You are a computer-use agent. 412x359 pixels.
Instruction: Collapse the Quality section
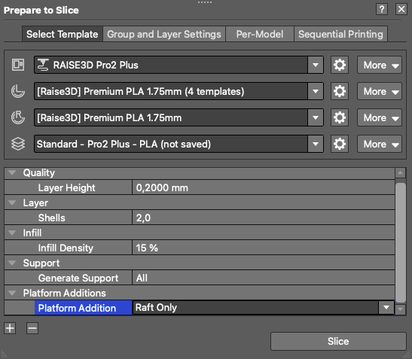(x=12, y=172)
